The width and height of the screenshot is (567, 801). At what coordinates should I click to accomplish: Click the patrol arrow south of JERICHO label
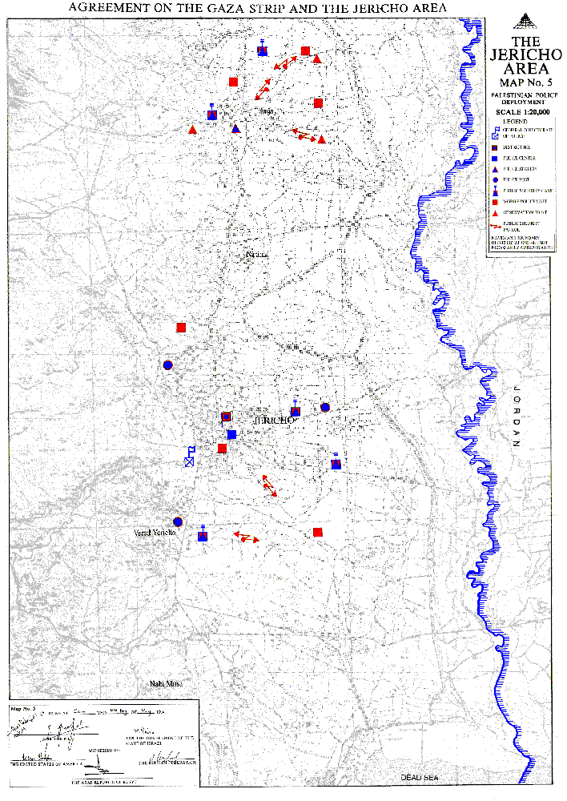[270, 485]
